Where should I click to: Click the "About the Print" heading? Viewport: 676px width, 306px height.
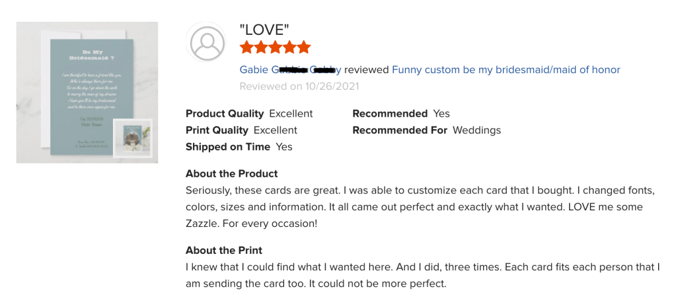[x=224, y=250]
